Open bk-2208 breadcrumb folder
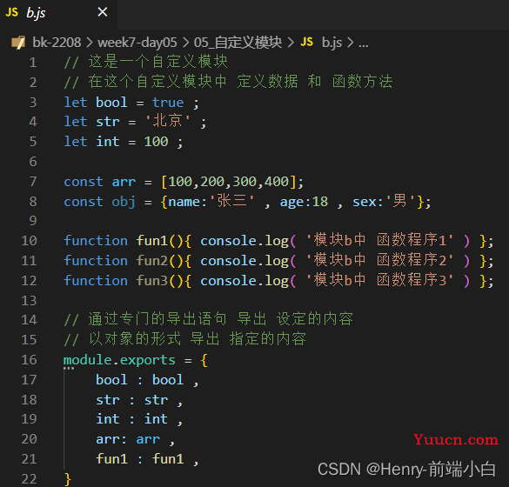This screenshot has width=509, height=487. pos(57,43)
